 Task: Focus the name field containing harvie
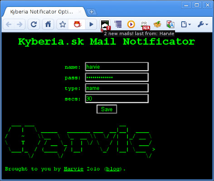(117, 67)
